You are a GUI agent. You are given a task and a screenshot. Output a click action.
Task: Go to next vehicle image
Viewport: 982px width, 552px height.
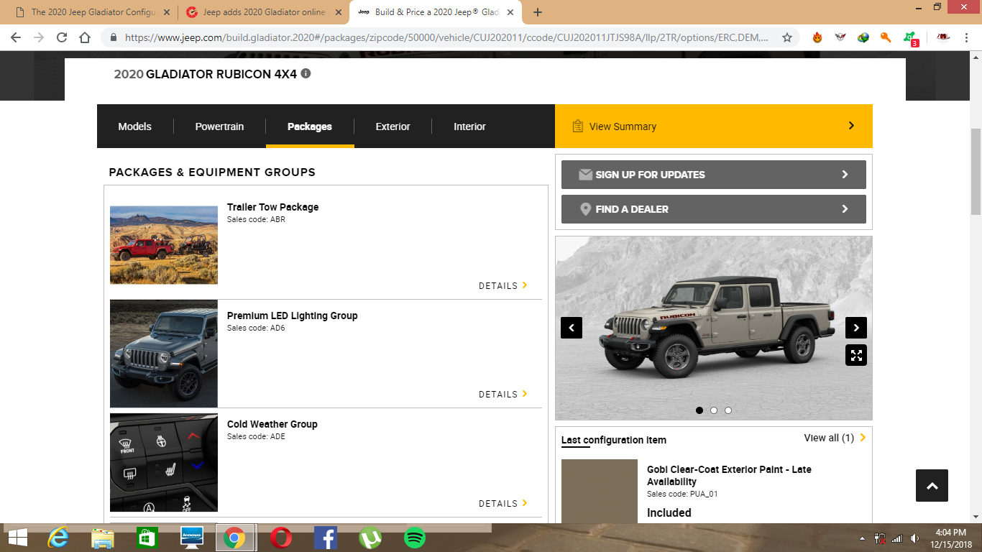click(856, 328)
